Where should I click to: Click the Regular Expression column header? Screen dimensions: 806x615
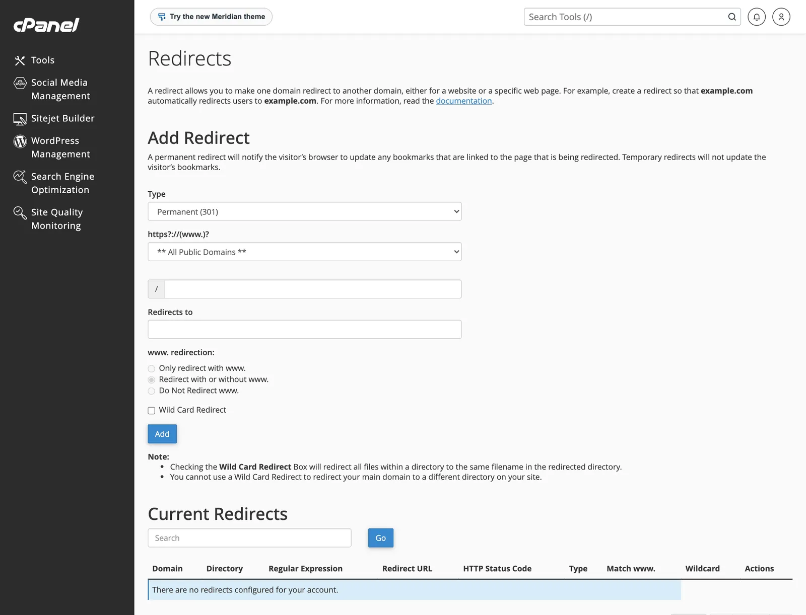tap(305, 569)
